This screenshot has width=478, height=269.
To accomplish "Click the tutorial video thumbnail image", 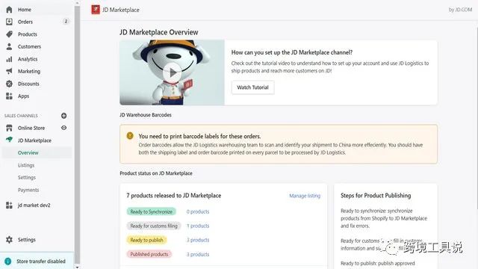I will coord(173,72).
